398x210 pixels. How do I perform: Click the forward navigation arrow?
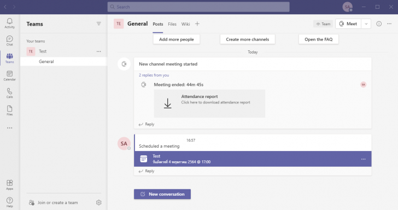tap(14, 7)
